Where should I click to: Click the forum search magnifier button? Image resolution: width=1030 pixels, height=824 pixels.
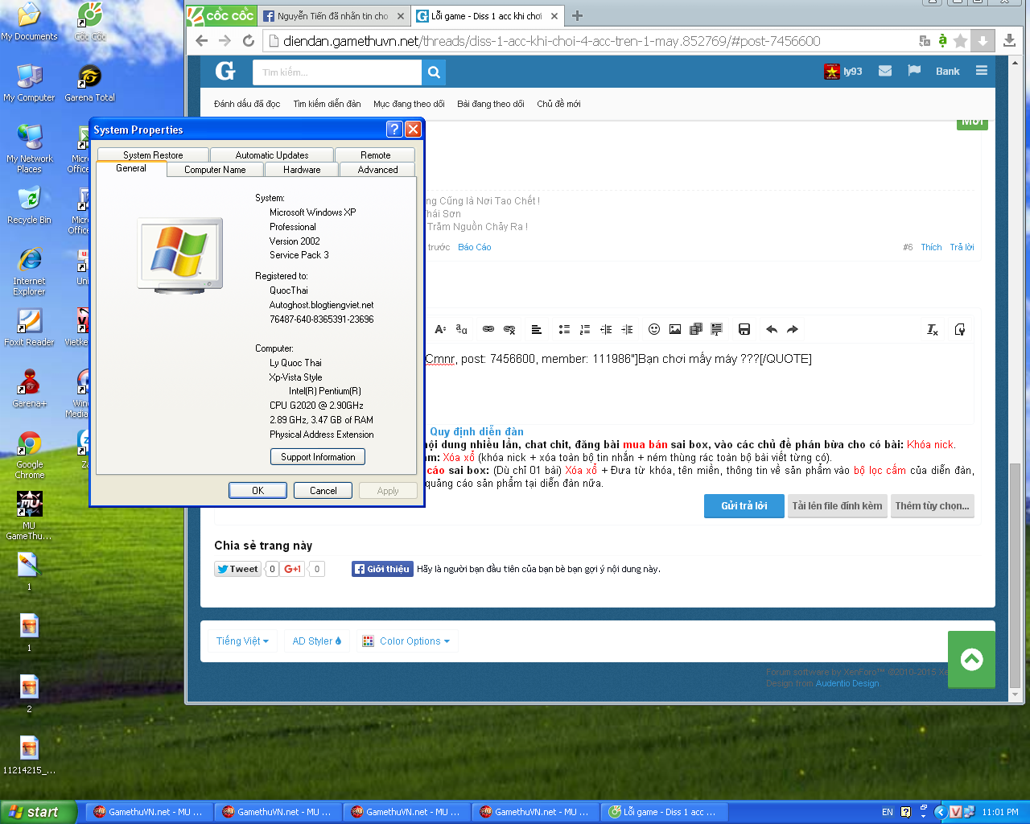[434, 72]
